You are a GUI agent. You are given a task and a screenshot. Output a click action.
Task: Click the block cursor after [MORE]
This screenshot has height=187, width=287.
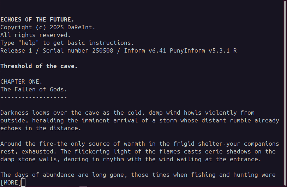coord(23,182)
